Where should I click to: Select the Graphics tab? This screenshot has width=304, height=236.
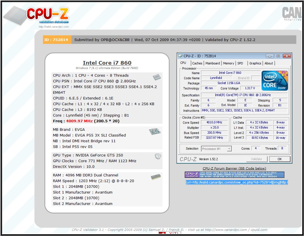click(255, 63)
